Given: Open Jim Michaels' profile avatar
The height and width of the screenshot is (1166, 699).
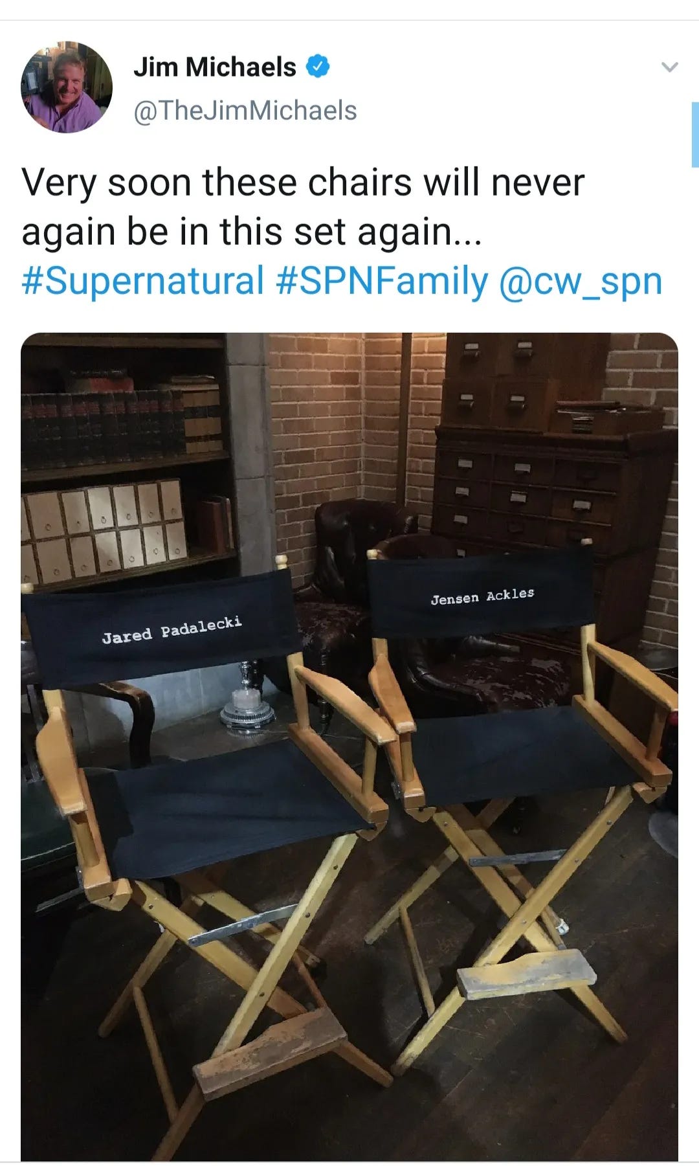Looking at the screenshot, I should coord(67,87).
